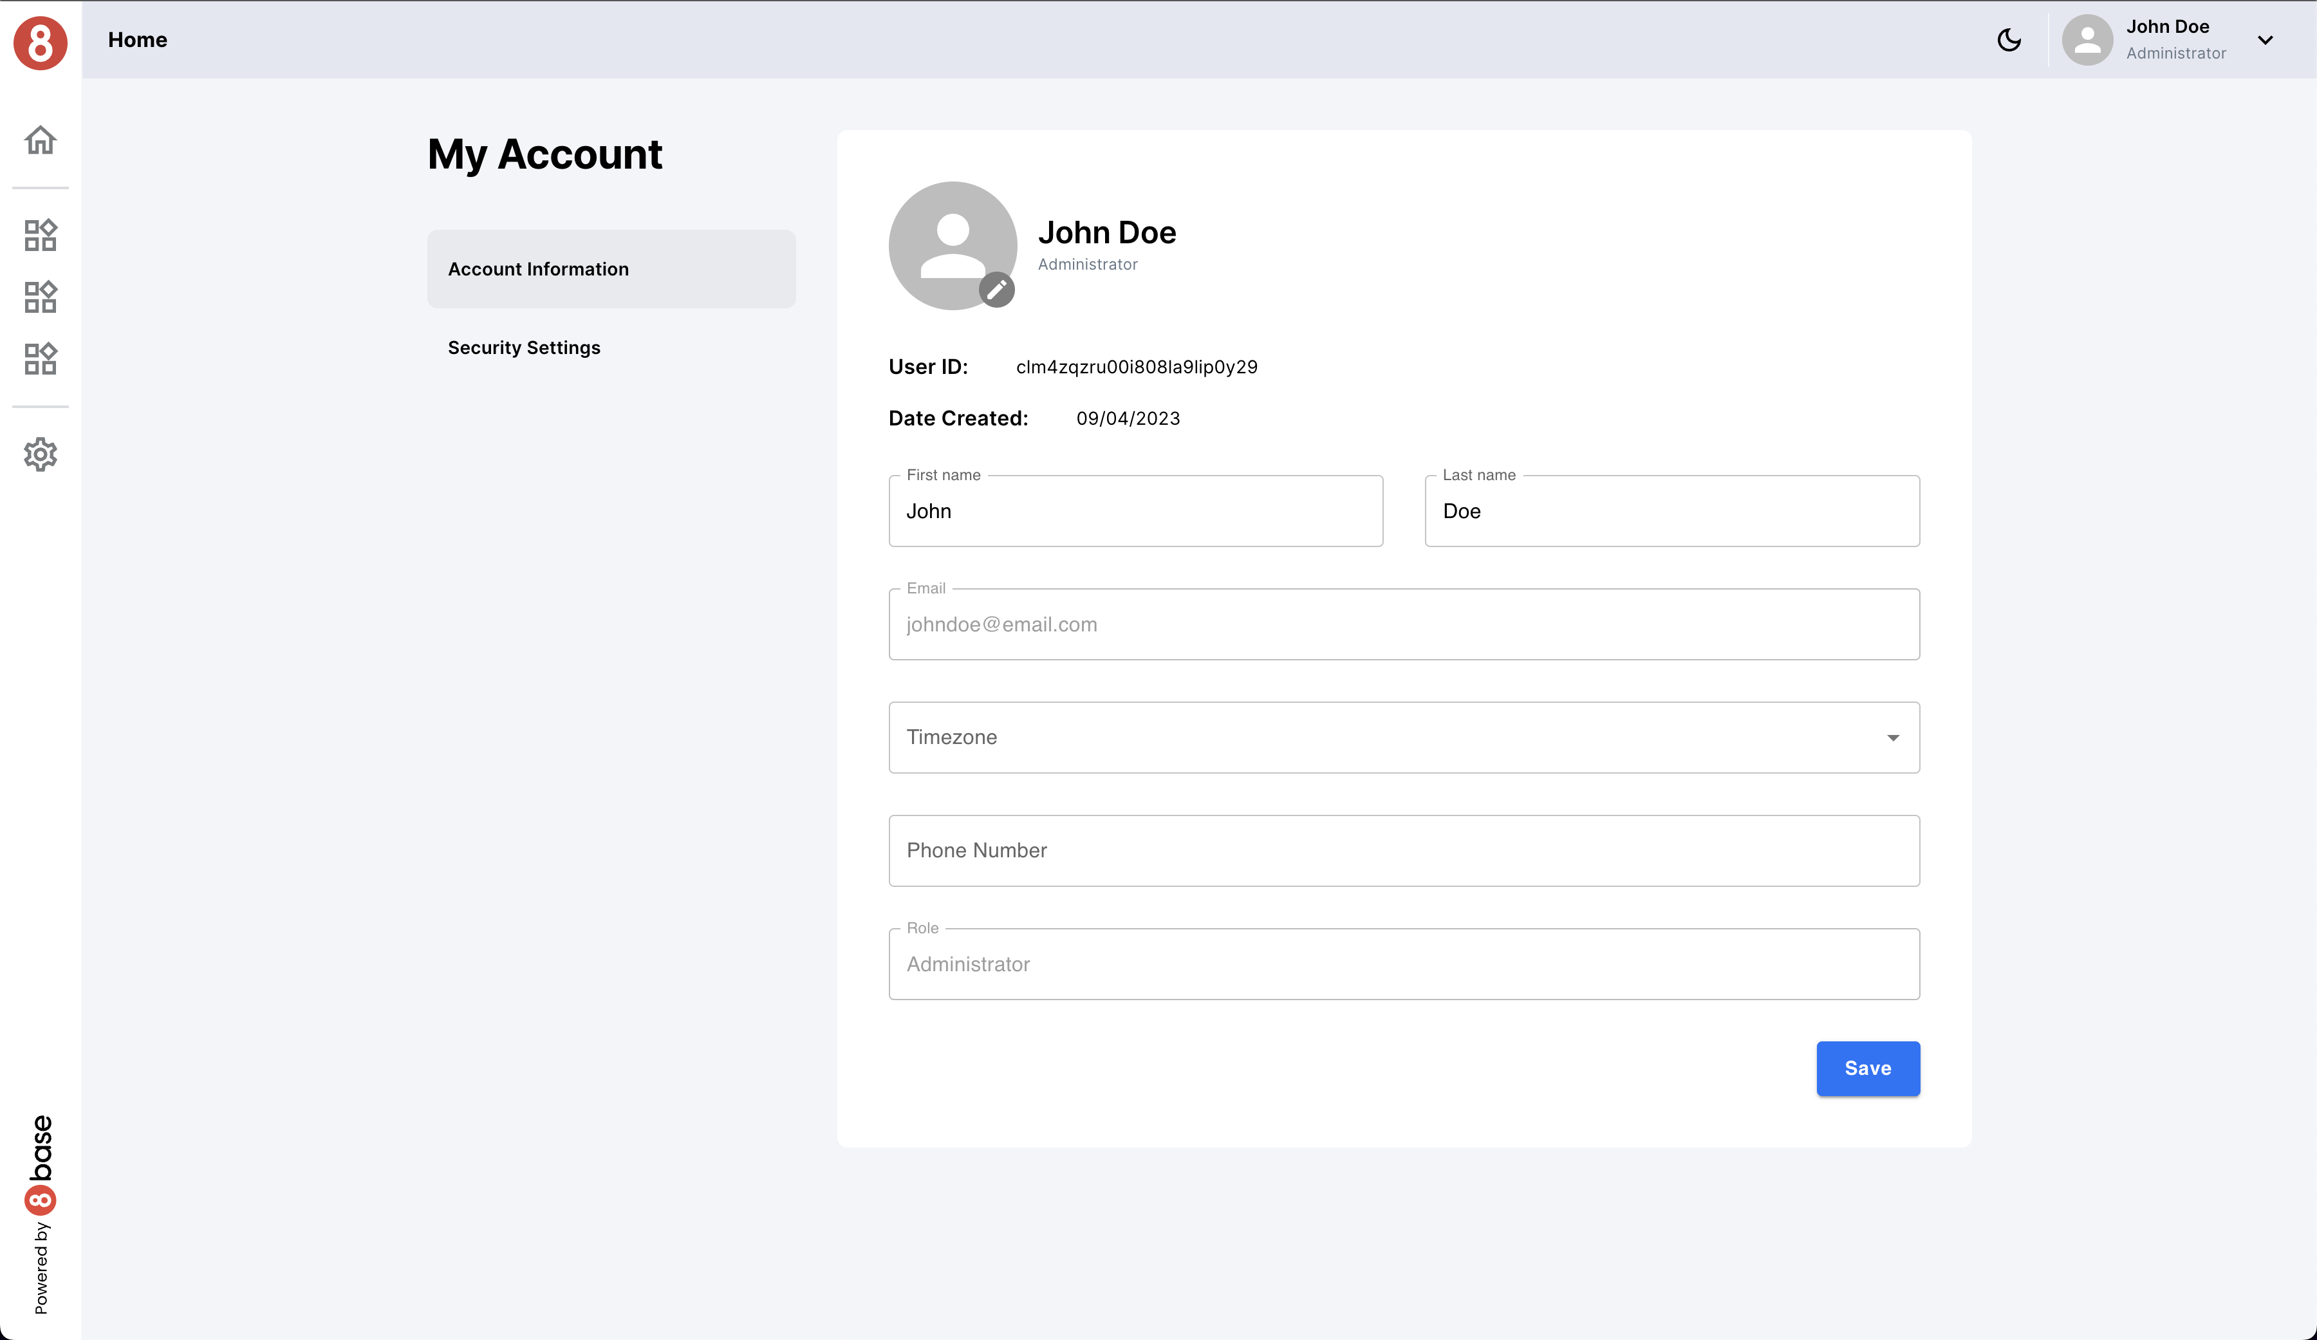Click the Last name input field

(1671, 512)
